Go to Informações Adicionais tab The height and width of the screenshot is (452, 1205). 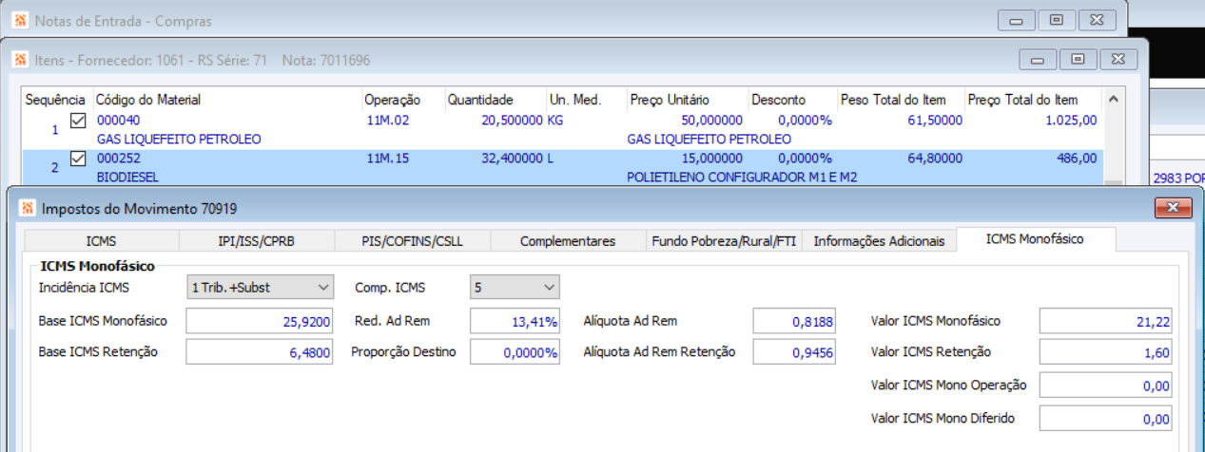coord(880,241)
